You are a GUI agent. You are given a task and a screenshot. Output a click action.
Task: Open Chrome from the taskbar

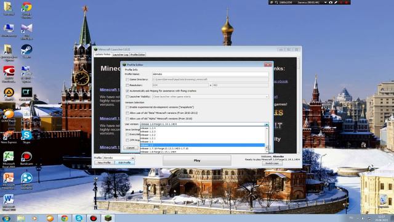tap(64, 218)
